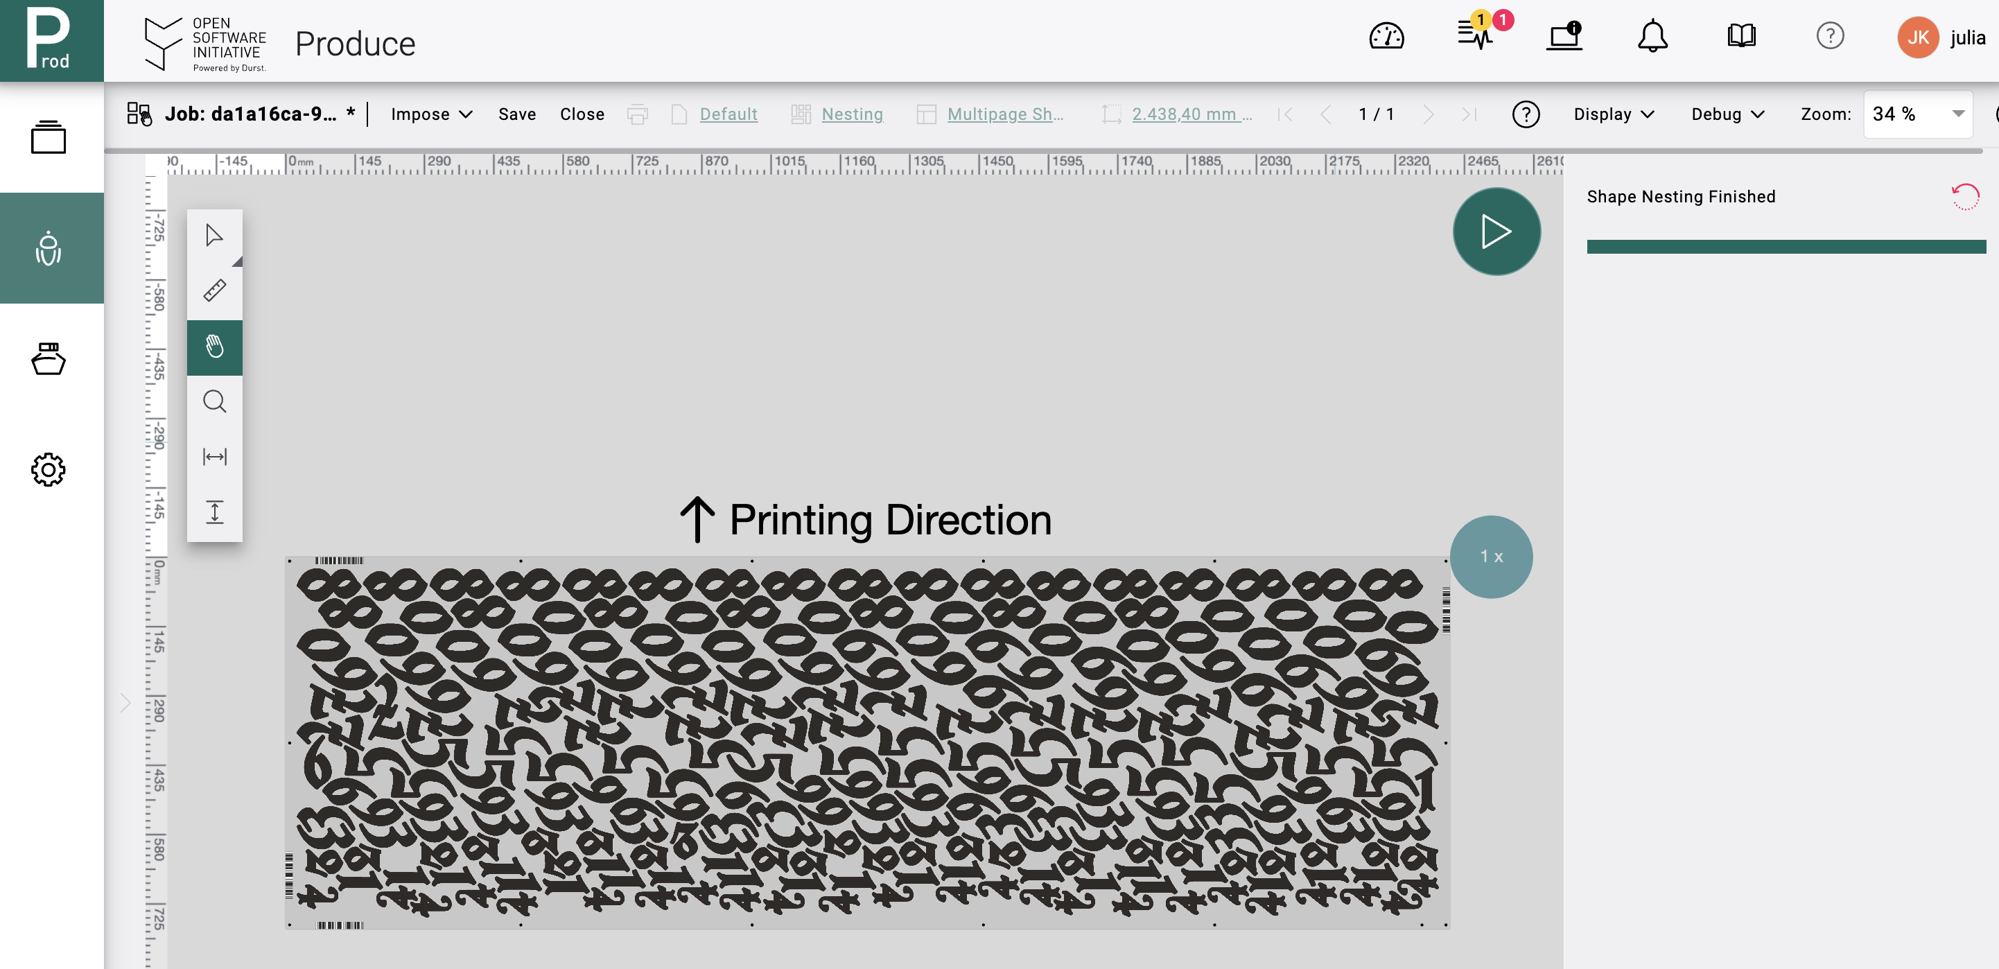Image resolution: width=1999 pixels, height=969 pixels.
Task: Open the Nesting mode link
Action: (852, 114)
